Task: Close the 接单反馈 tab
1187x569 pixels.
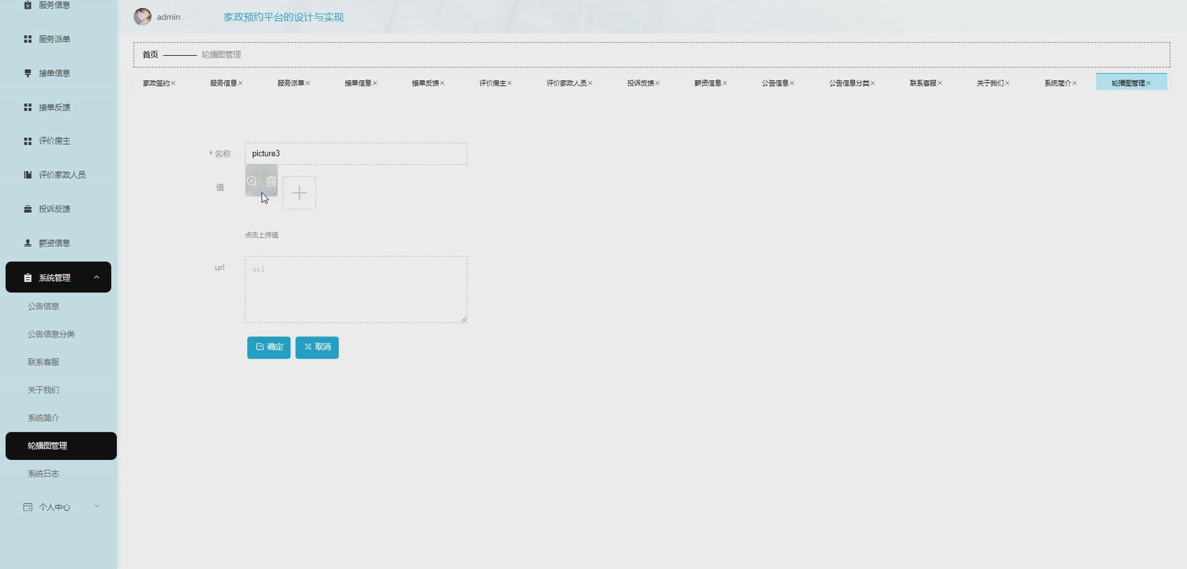Action: (x=443, y=83)
